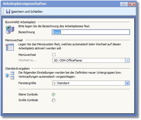Image resolution: width=141 pixels, height=120 pixels.
Task: Select the Kleine Symbole radio button
Action: coord(54,95)
